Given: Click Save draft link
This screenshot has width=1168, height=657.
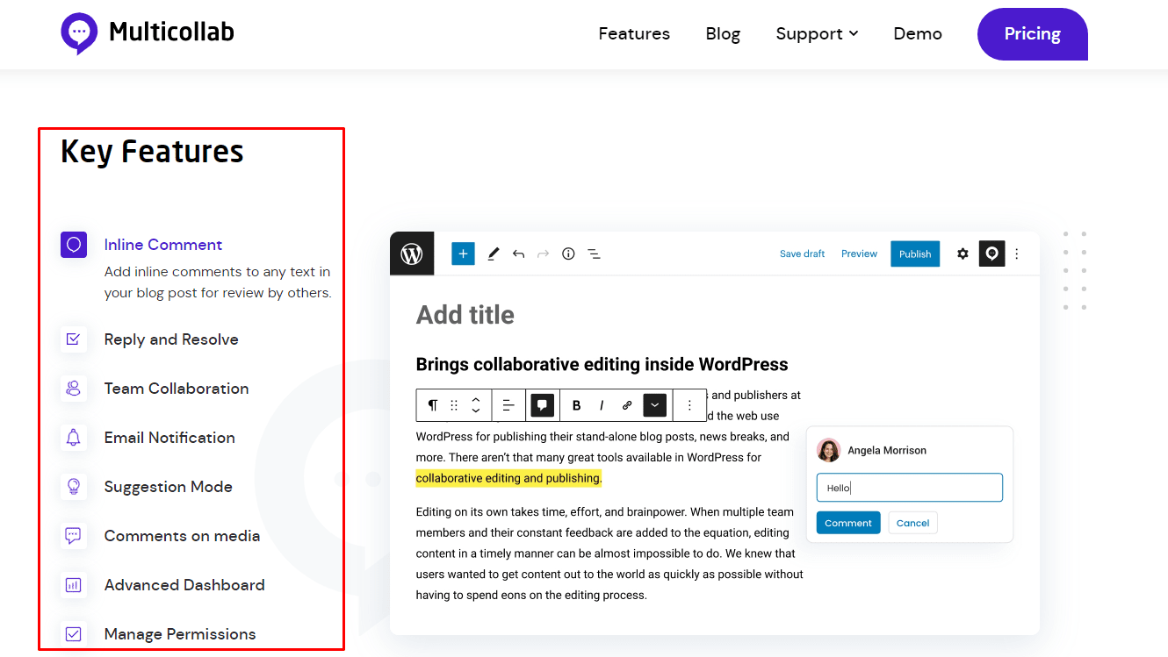Looking at the screenshot, I should tap(802, 254).
